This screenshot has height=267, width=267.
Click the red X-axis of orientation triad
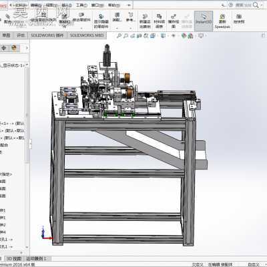[48, 238]
